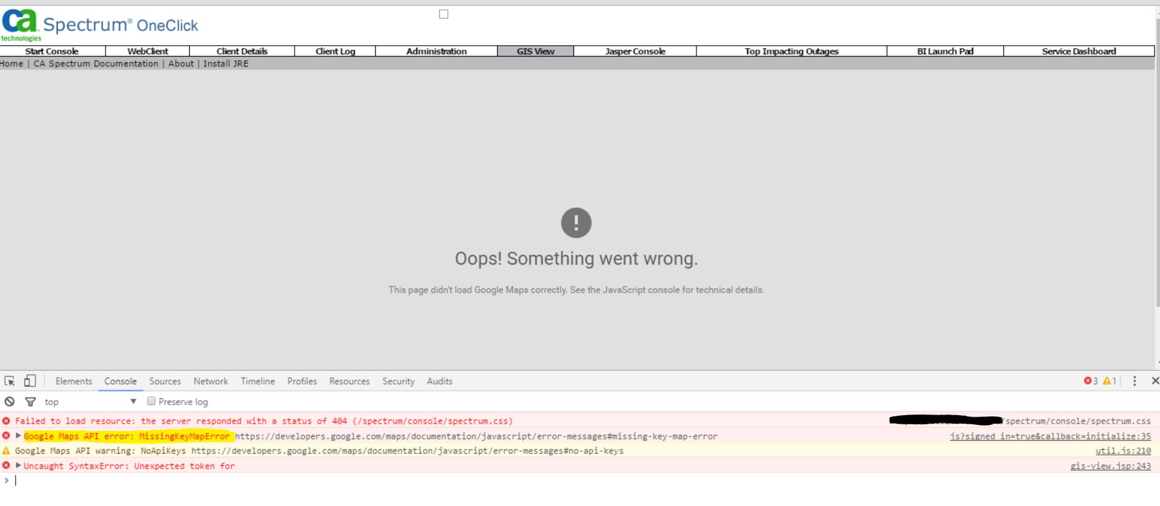Click the NoApiKeys warning triangle icon
Viewport: 1160px width, 506px height.
6,451
